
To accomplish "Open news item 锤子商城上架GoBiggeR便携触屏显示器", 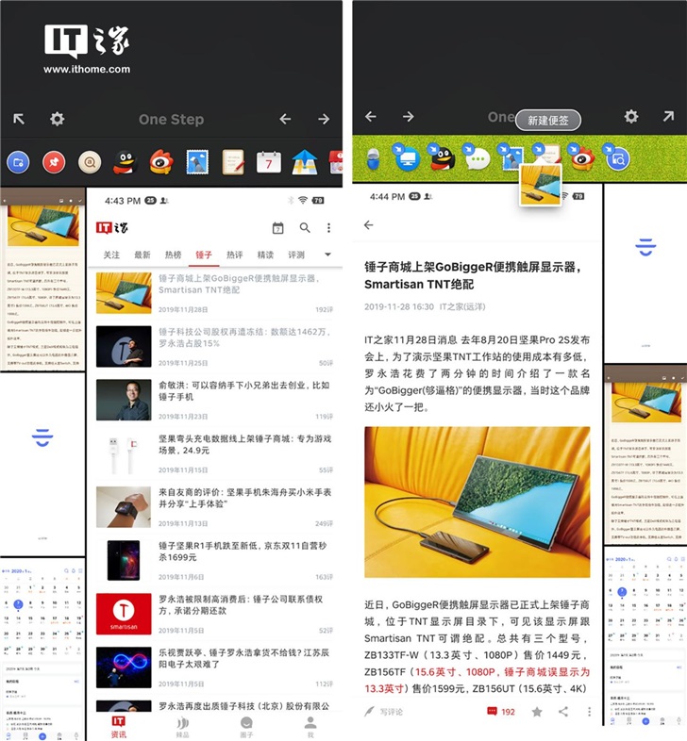I will pyautogui.click(x=215, y=293).
